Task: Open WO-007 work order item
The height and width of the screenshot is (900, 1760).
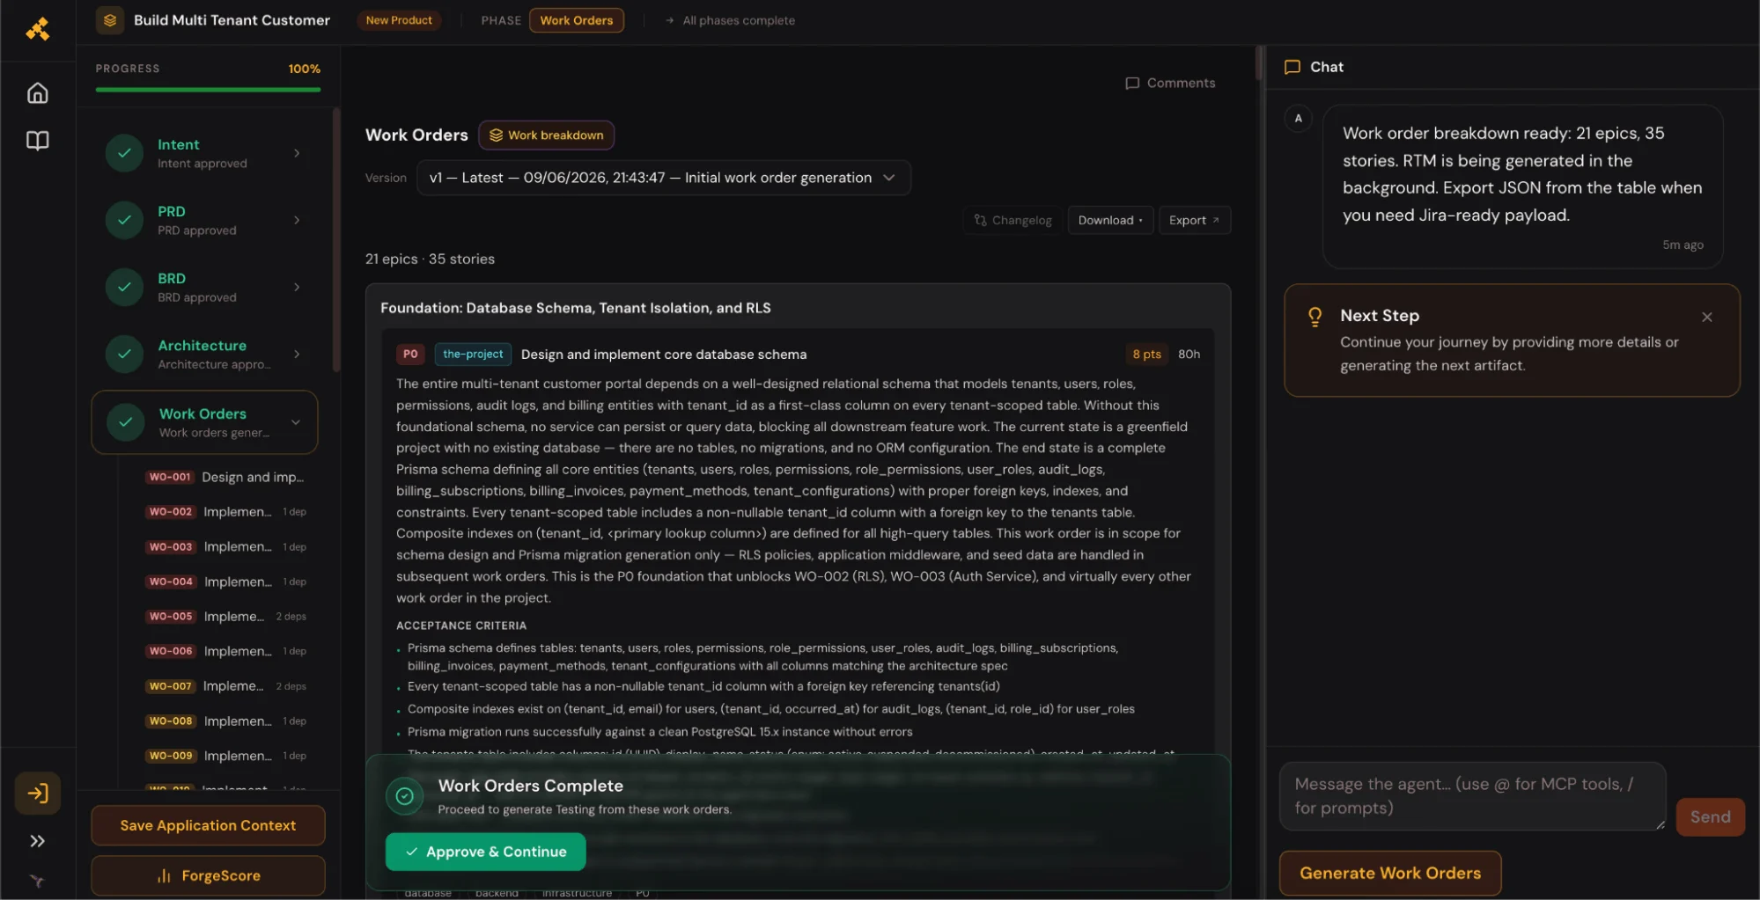Action: (225, 686)
